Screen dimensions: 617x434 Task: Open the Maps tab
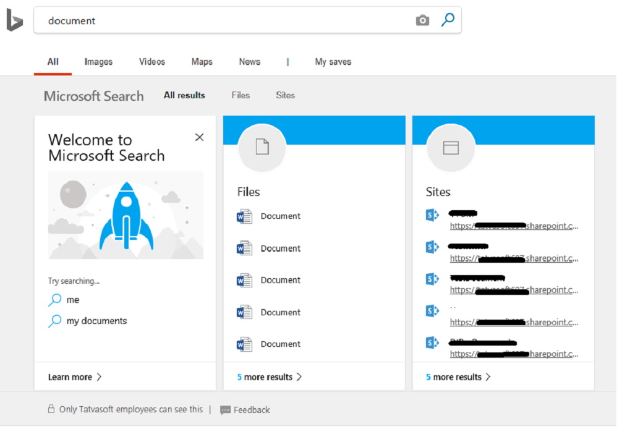coord(202,62)
